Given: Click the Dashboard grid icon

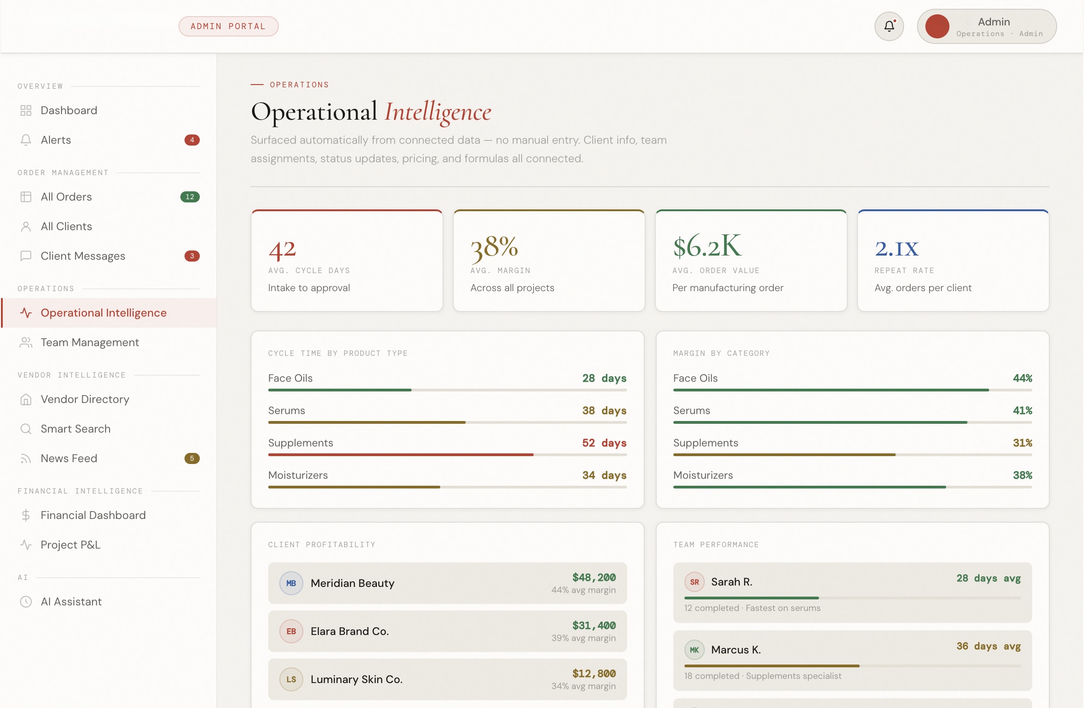Looking at the screenshot, I should point(26,110).
